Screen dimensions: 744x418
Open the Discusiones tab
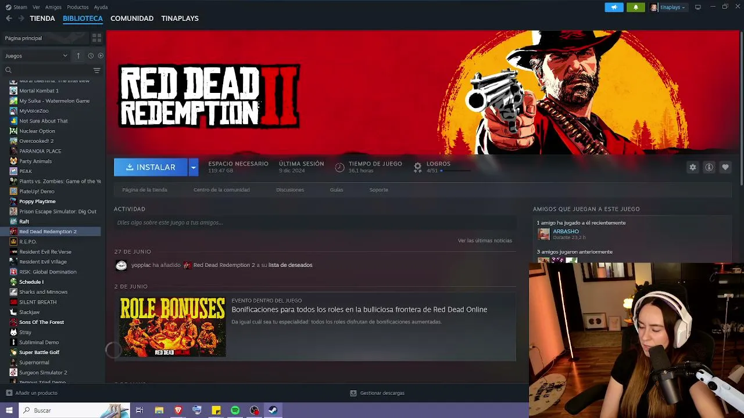tap(290, 190)
